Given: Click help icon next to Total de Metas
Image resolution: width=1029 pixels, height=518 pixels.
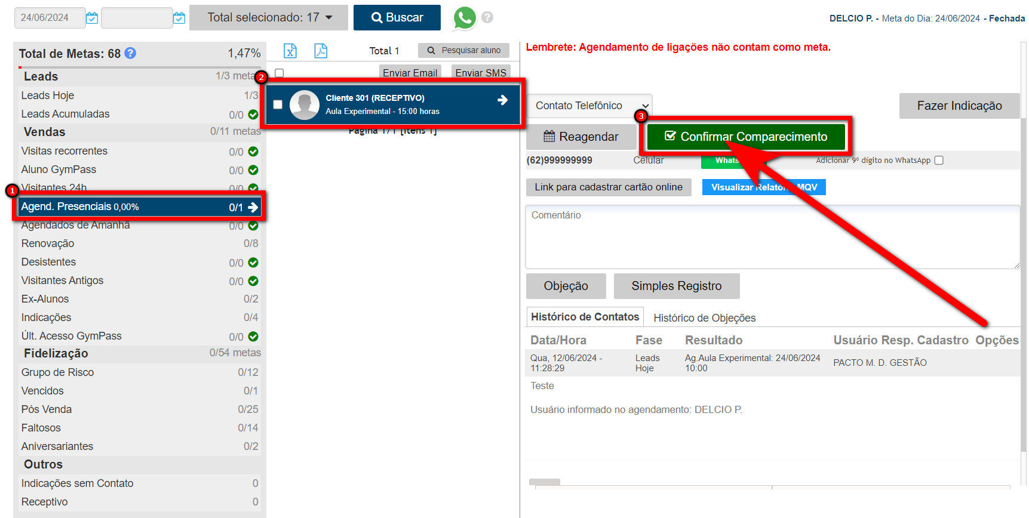Looking at the screenshot, I should coord(130,53).
